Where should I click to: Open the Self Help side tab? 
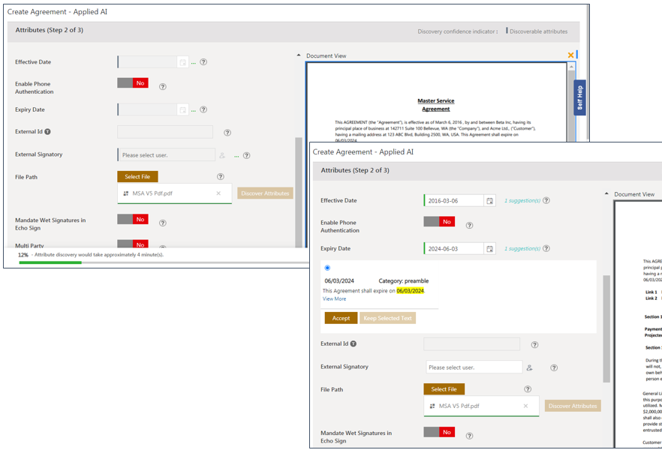[579, 97]
